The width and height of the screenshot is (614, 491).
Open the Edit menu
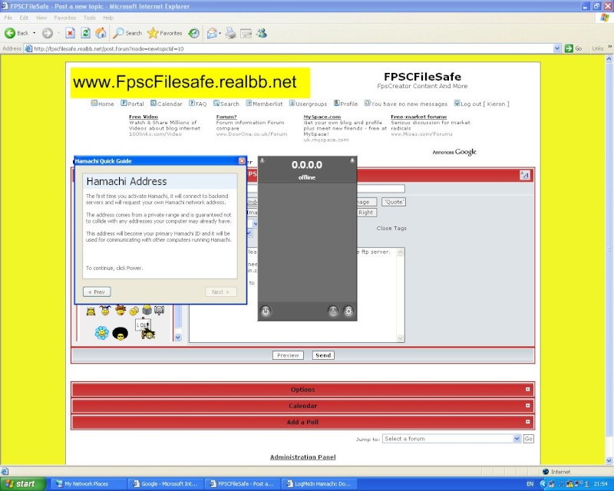tap(24, 18)
